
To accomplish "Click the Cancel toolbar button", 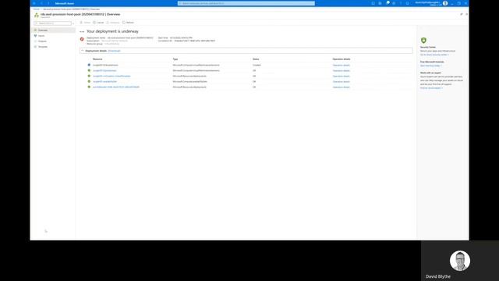I will [x=98, y=23].
